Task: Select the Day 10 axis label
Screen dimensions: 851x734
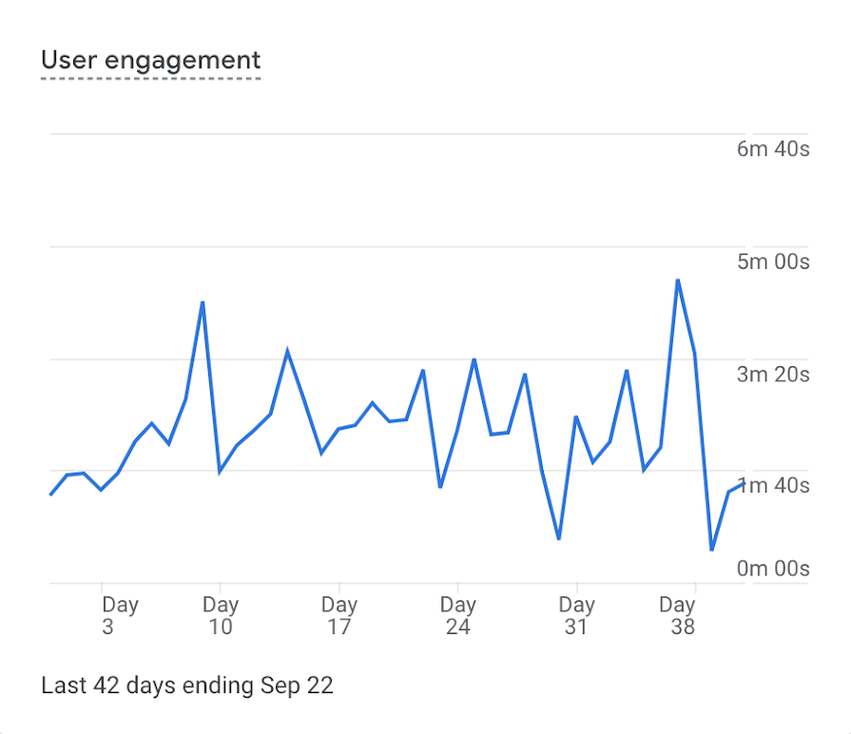Action: pyautogui.click(x=220, y=615)
